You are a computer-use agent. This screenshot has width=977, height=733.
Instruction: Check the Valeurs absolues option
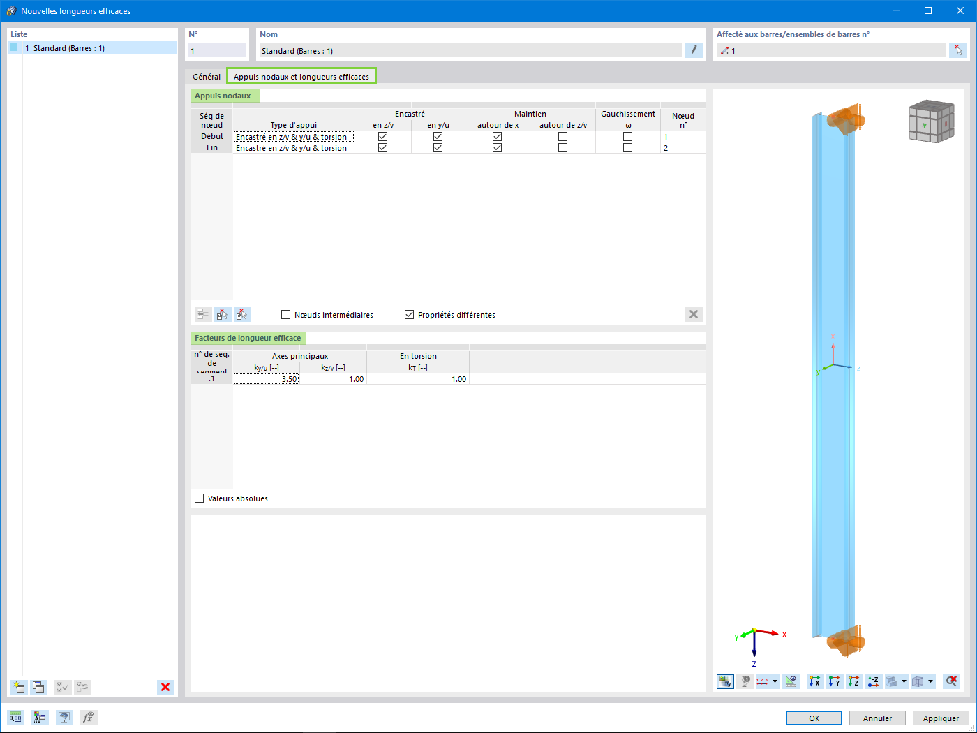(x=199, y=498)
